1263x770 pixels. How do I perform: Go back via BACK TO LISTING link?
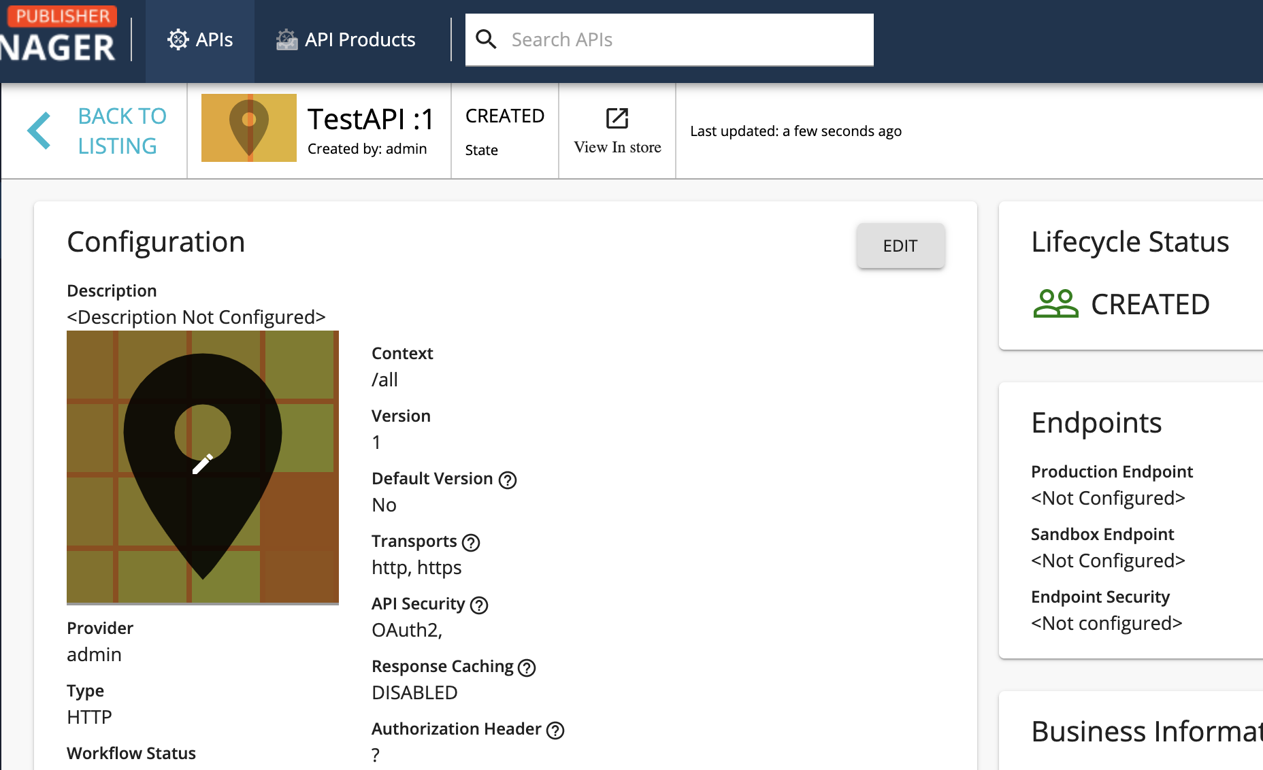[x=122, y=131]
